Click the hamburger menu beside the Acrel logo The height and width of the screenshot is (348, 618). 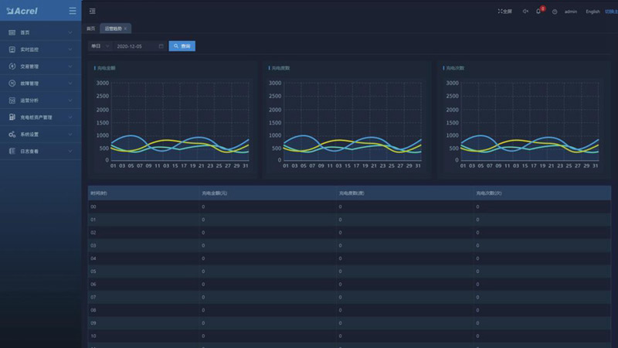[73, 11]
